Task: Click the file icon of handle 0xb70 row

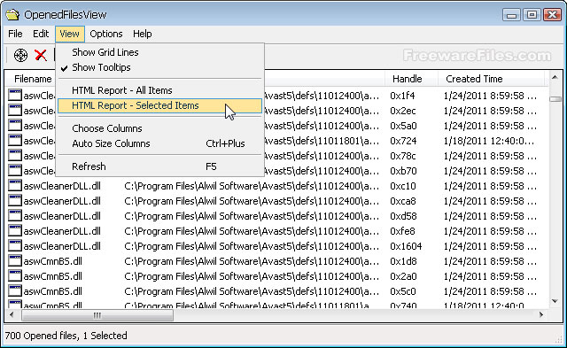Action: (x=15, y=171)
